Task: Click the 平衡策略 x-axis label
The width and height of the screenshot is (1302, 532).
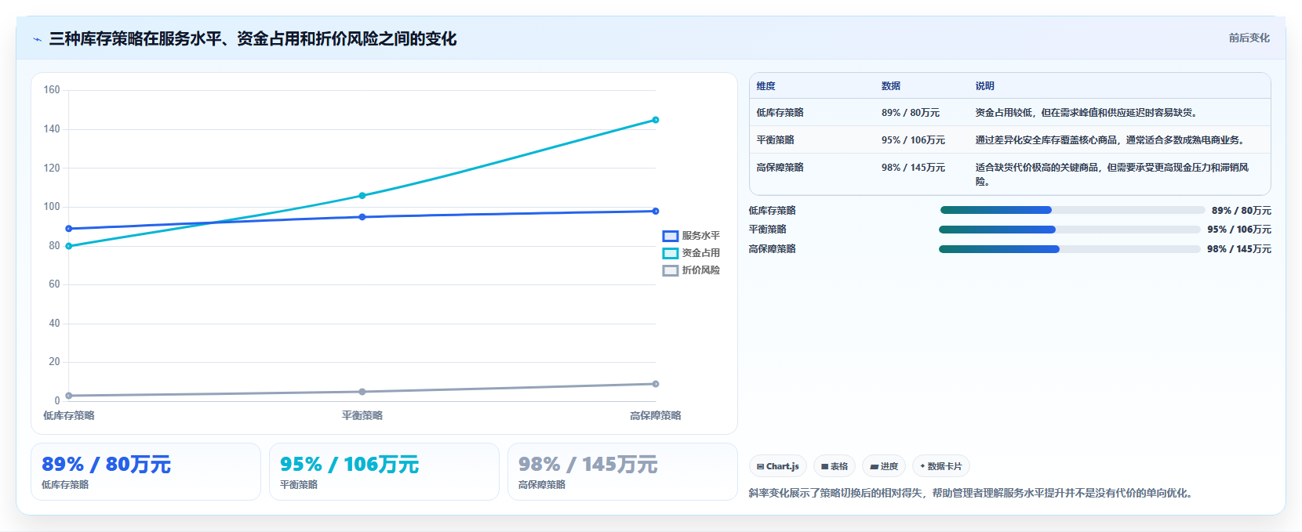Action: point(362,415)
